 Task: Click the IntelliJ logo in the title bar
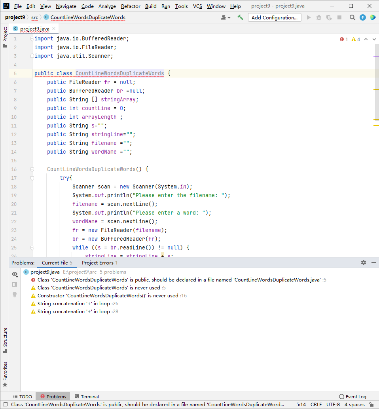pyautogui.click(x=6, y=6)
